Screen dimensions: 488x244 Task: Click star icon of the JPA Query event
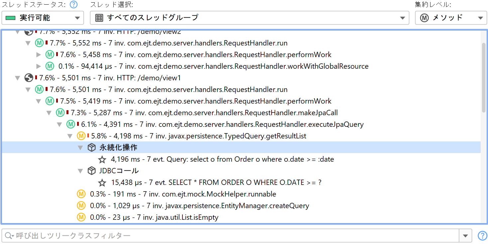click(102, 160)
